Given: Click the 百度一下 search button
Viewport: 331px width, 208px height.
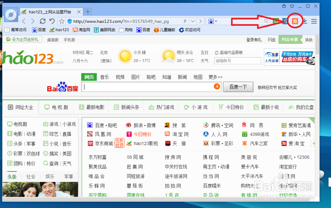Looking at the screenshot, I should [x=238, y=87].
